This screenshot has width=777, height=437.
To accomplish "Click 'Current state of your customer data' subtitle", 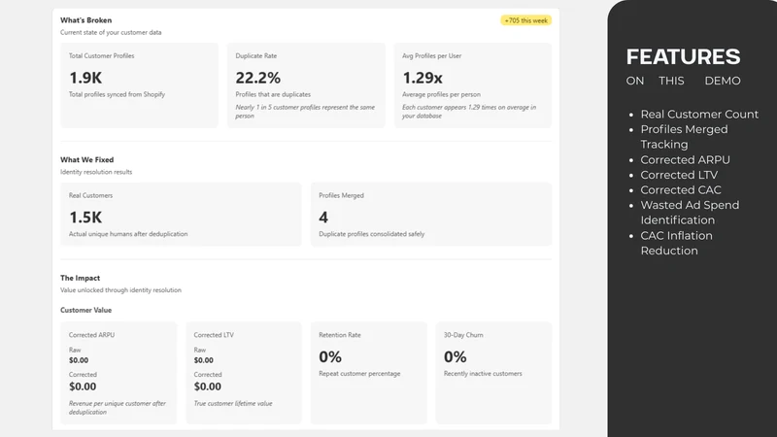I will (x=111, y=32).
